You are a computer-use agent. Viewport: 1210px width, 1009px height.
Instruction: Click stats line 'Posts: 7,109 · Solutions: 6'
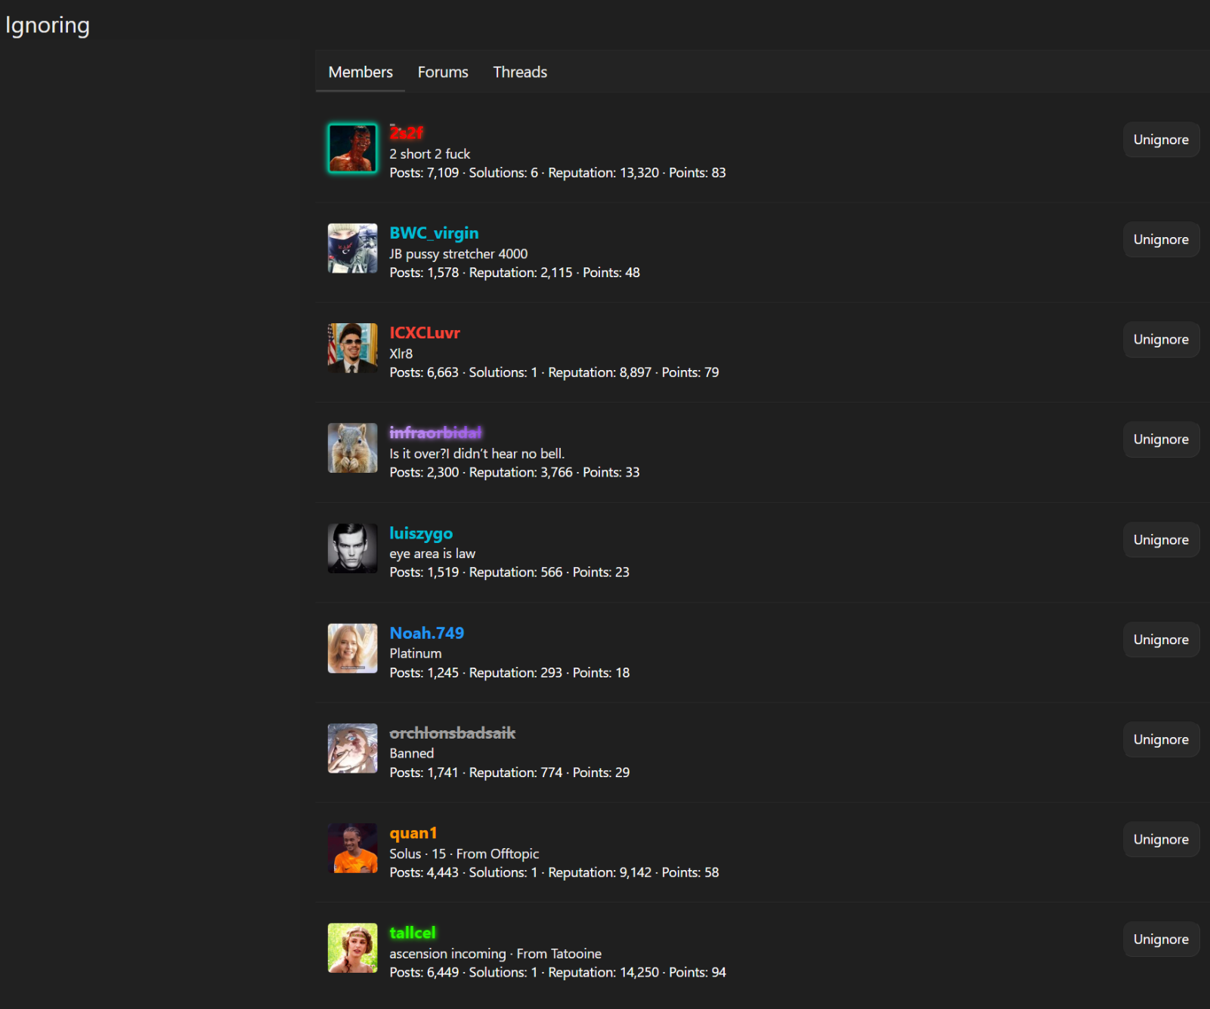click(x=558, y=173)
